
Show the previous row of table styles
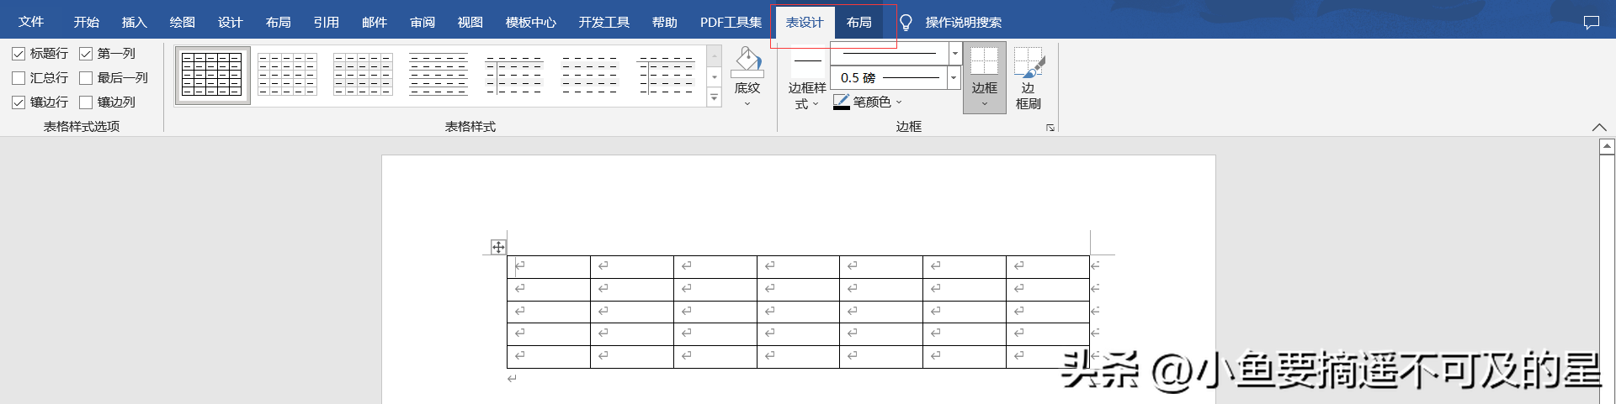715,55
